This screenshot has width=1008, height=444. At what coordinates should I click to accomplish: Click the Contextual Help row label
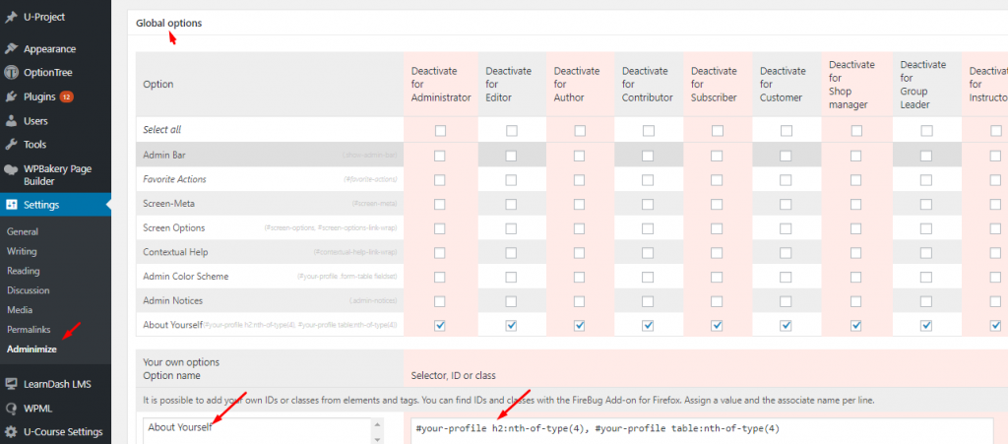point(175,252)
